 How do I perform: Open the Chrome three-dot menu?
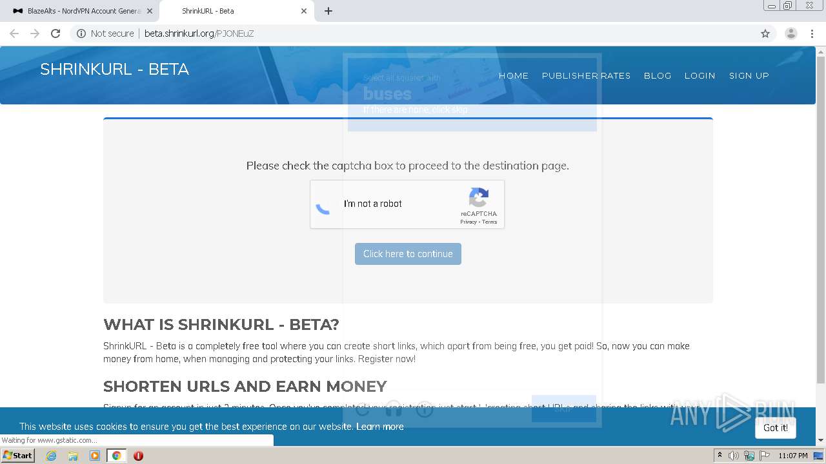[x=812, y=34]
